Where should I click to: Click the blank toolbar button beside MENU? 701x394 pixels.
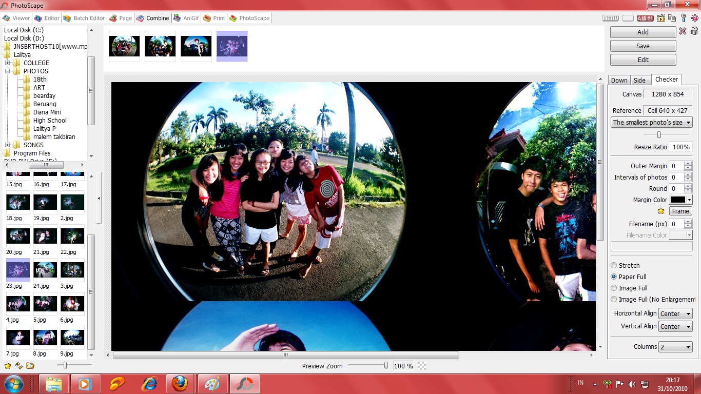[628, 18]
